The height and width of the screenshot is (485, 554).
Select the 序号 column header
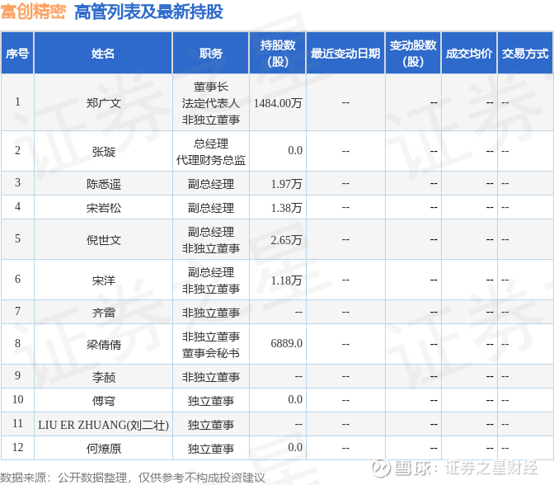pos(17,54)
